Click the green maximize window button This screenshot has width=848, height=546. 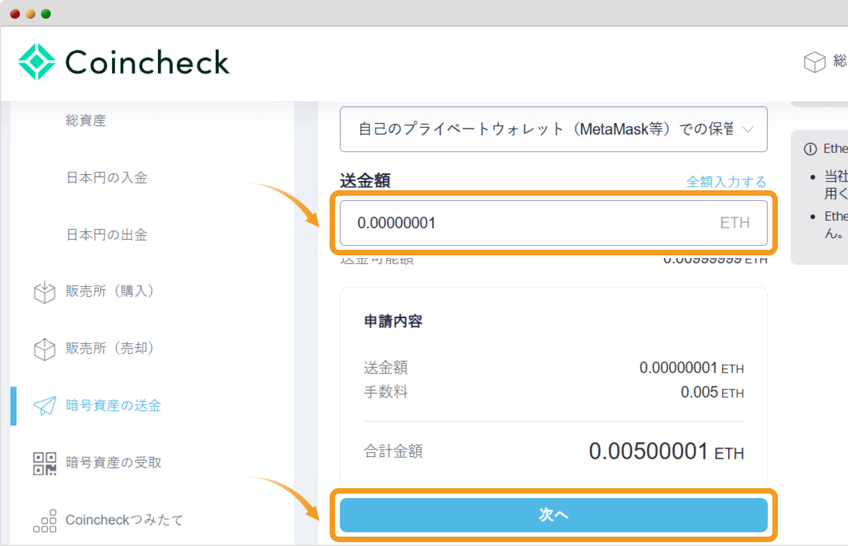pos(46,14)
